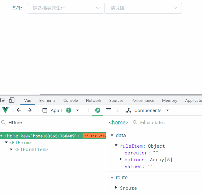
Task: Select the values property
Action: 138,167
